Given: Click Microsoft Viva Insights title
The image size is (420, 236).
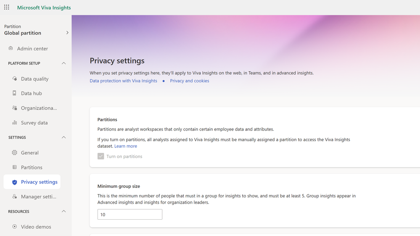Looking at the screenshot, I should point(44,8).
